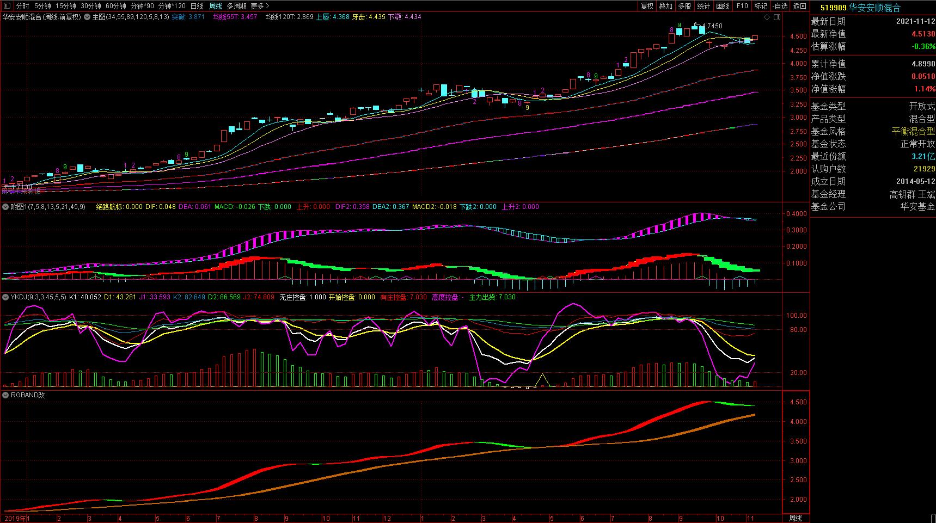Toggle right info panel icon
This screenshot has height=523, width=936.
[776, 17]
